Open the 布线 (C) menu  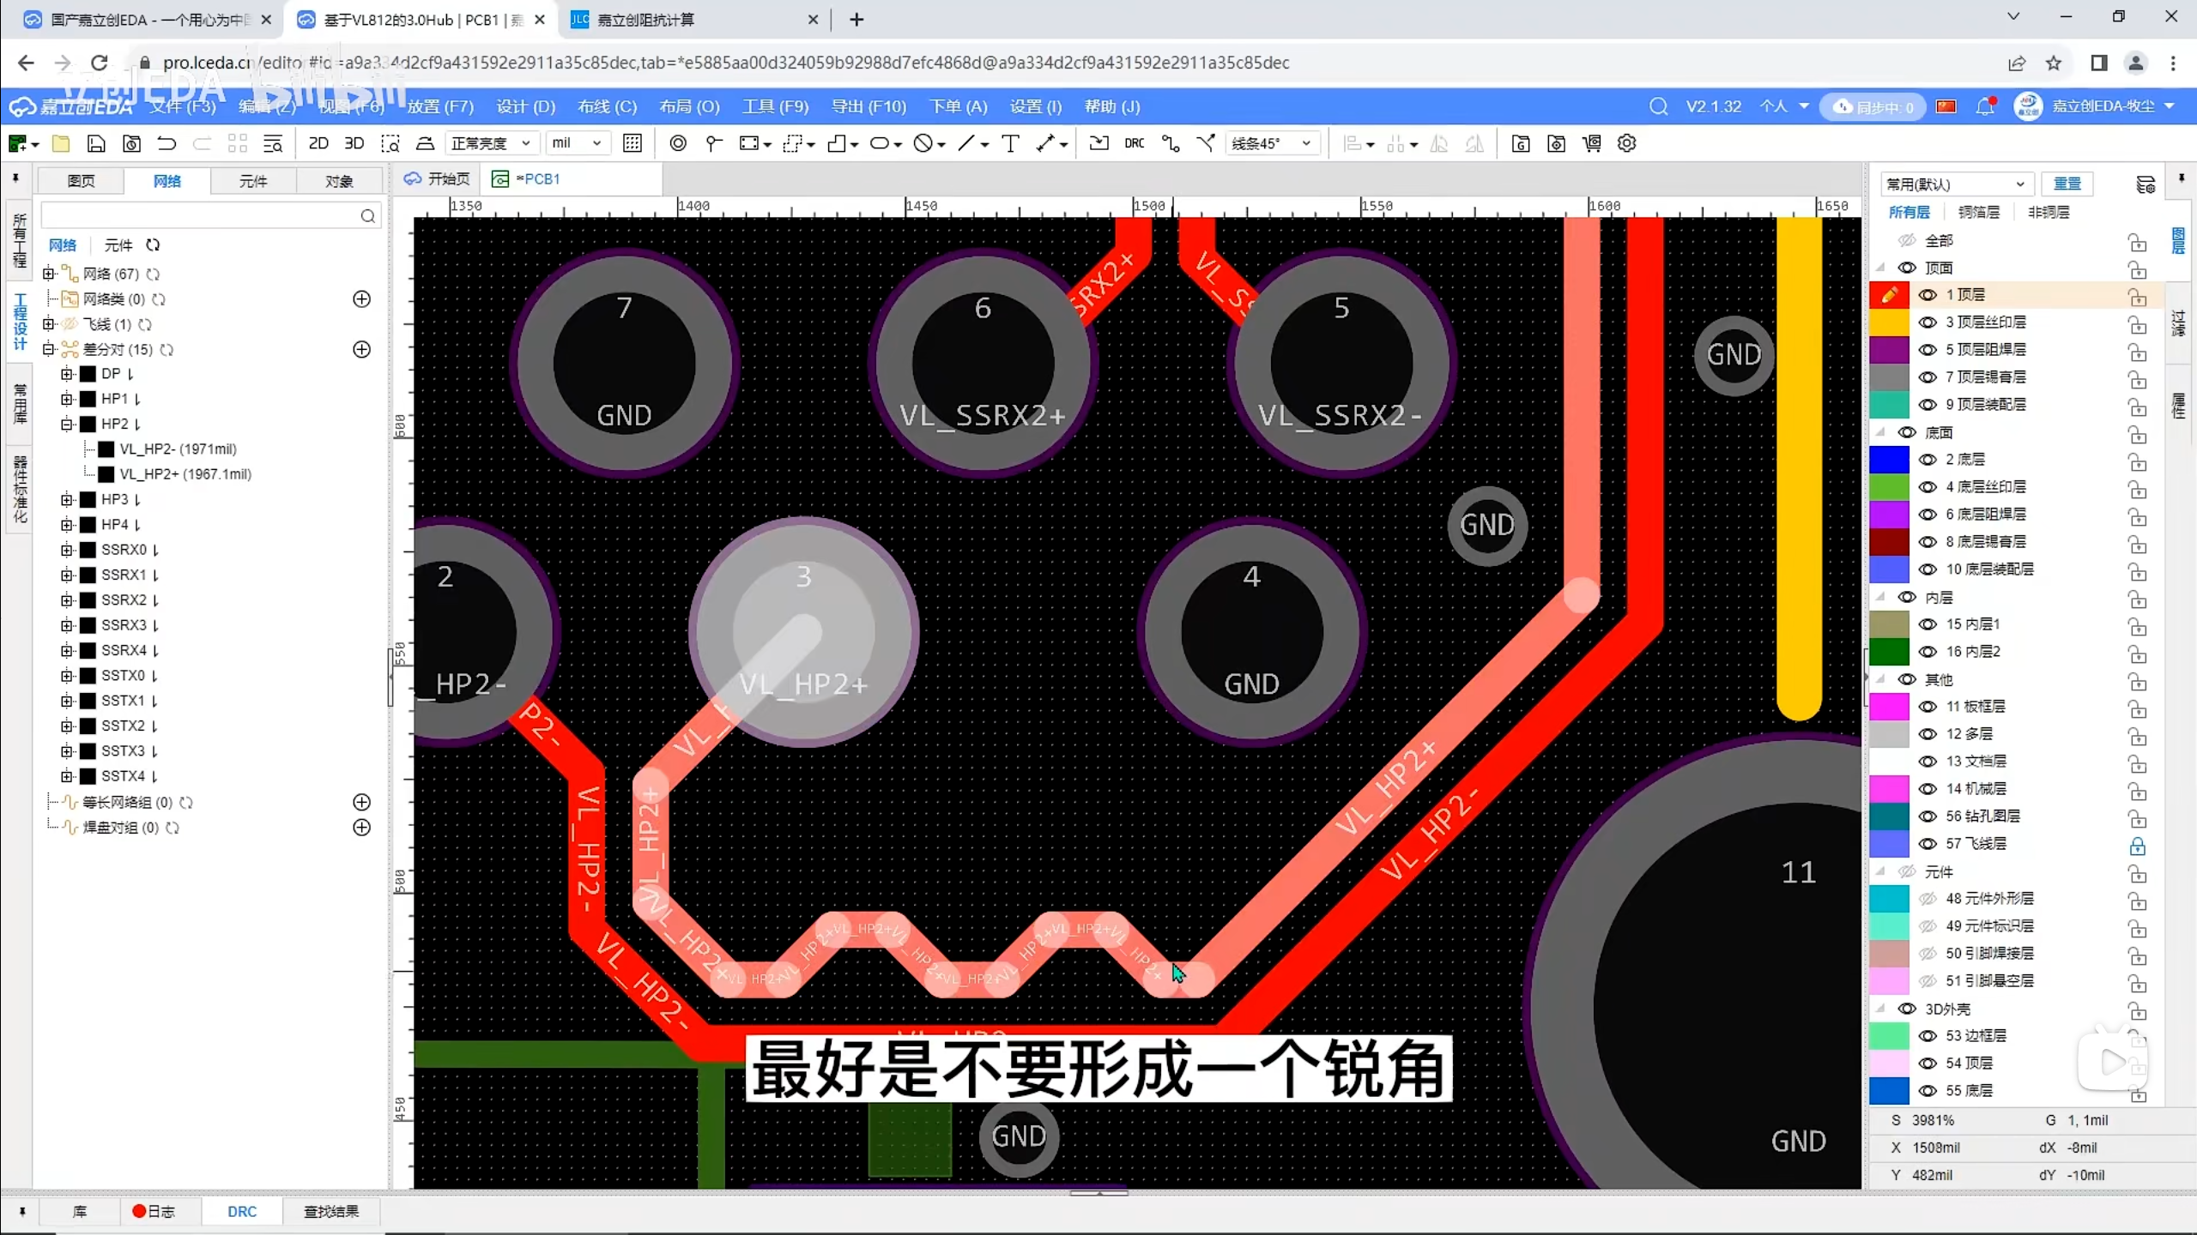607,106
